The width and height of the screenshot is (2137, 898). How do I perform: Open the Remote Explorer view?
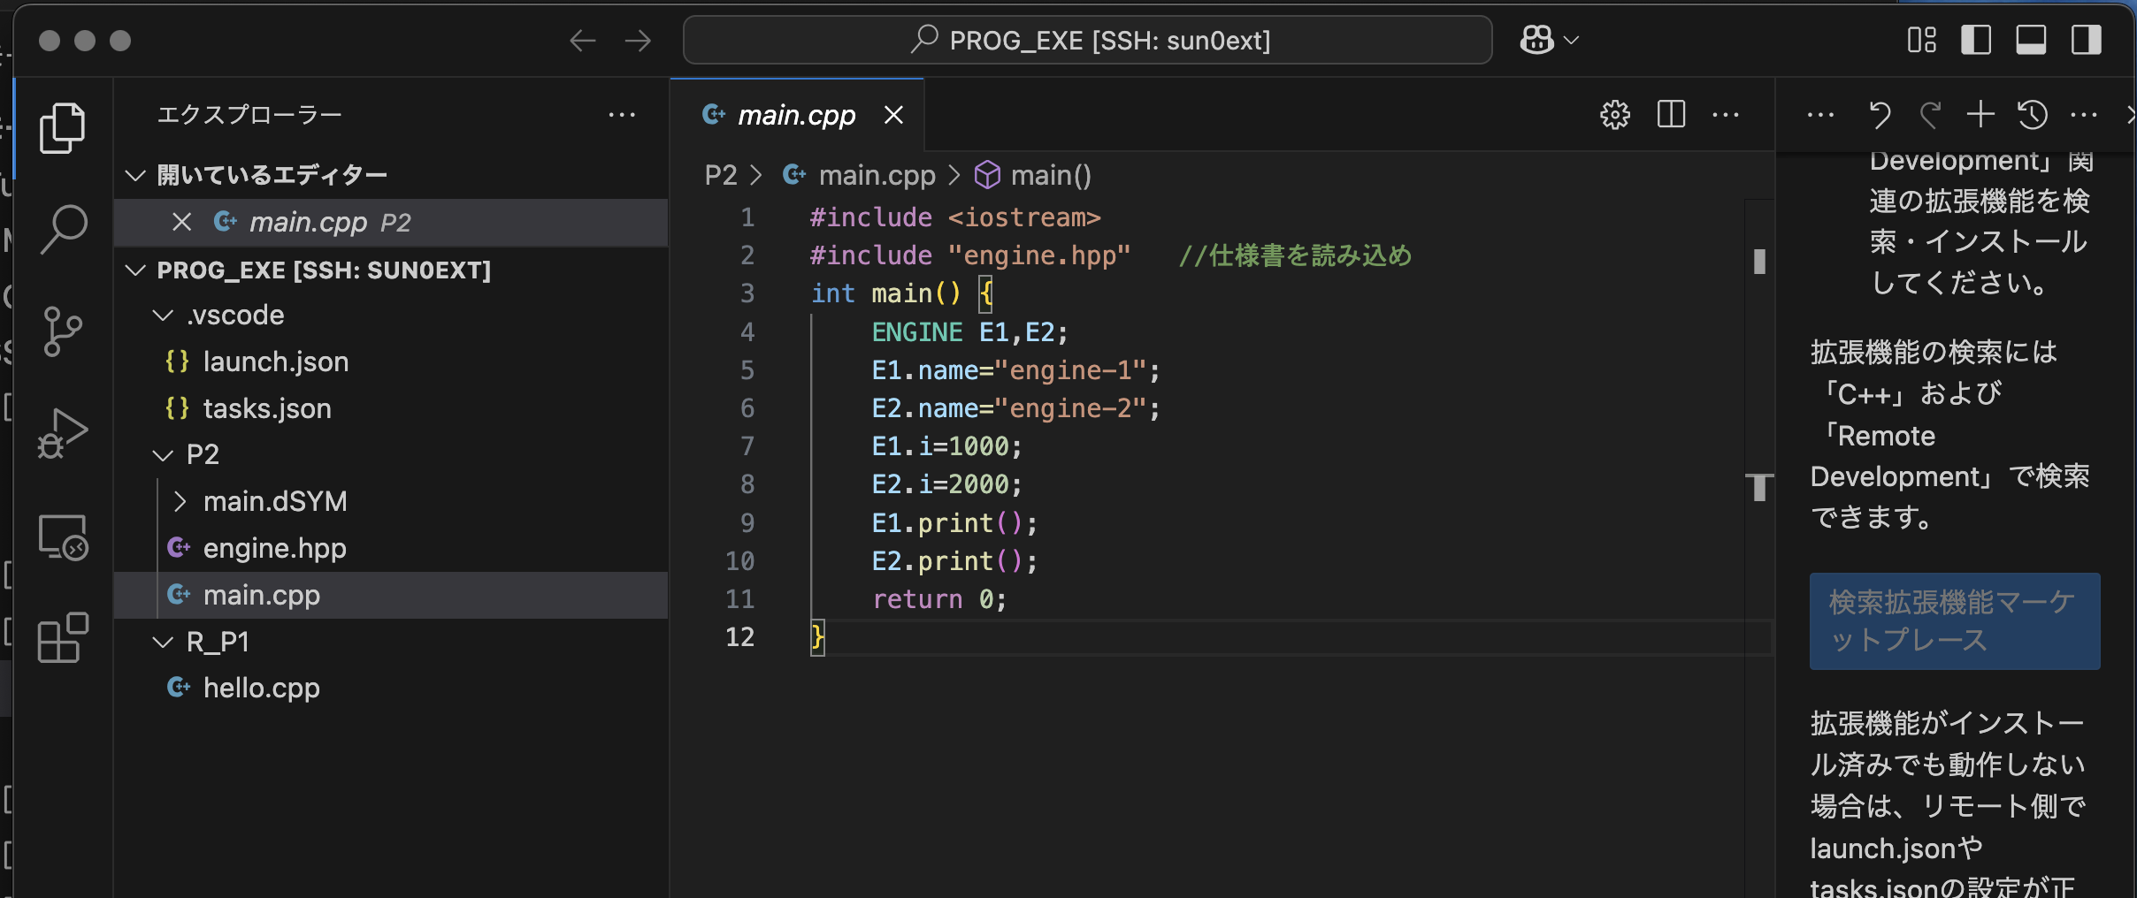tap(63, 537)
